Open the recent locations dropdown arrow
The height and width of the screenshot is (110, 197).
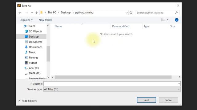click(x=32, y=13)
